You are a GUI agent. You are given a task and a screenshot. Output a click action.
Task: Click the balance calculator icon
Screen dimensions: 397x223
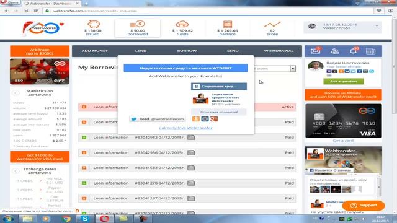point(228,24)
